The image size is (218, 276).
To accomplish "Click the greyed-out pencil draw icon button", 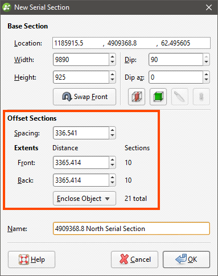I will click(x=180, y=97).
